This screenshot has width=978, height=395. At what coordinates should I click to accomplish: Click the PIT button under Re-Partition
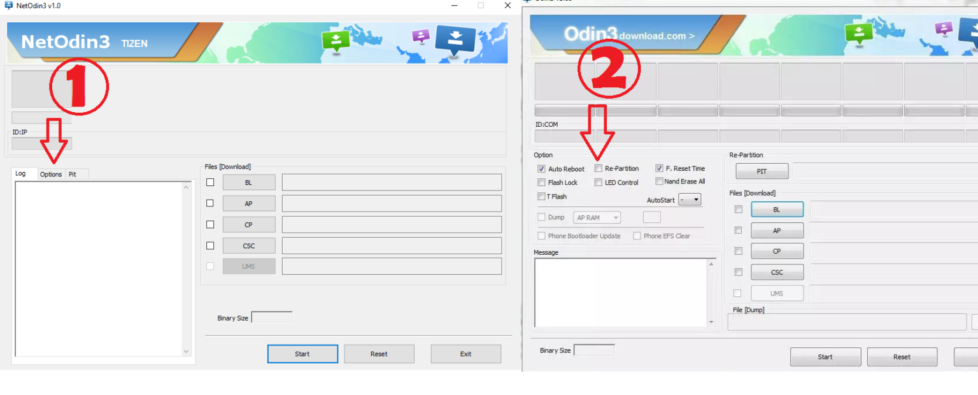pos(762,171)
